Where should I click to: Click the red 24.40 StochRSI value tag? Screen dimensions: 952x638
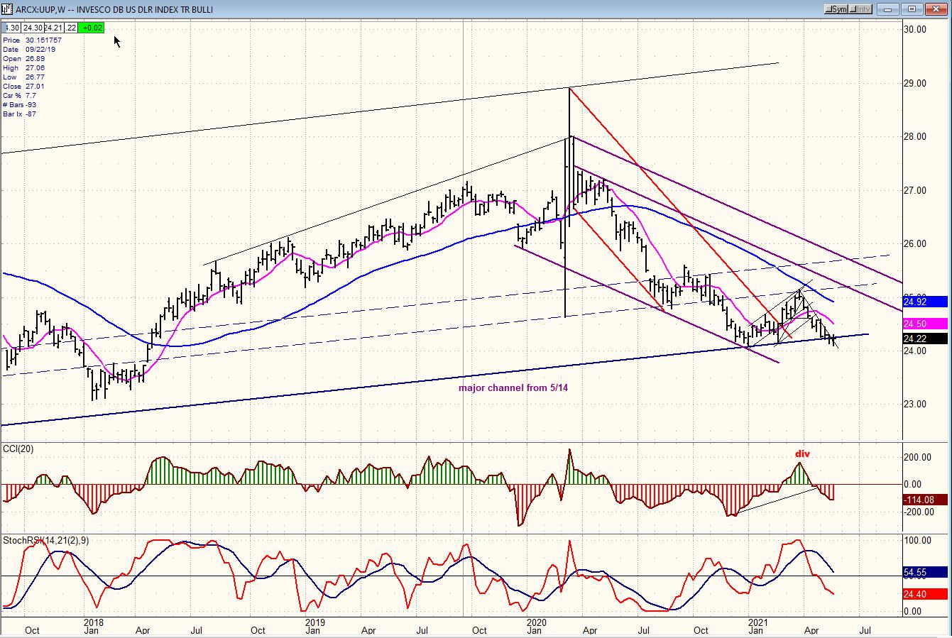click(924, 594)
